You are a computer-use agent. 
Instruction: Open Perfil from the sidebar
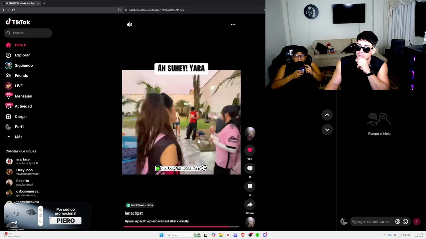[19, 126]
